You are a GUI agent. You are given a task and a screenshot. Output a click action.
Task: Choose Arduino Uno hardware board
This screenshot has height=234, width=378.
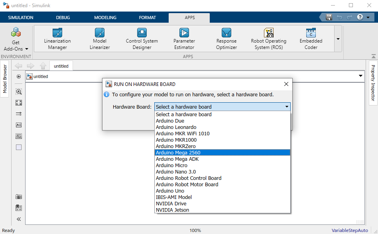(170, 191)
